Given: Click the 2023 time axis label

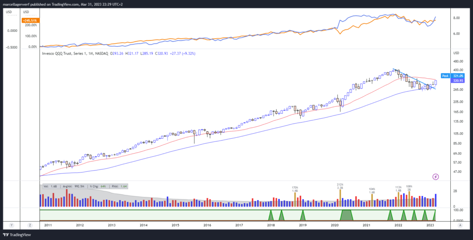Looking at the screenshot, I should (431, 225).
